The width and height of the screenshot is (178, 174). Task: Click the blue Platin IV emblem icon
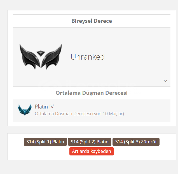pos(25,109)
